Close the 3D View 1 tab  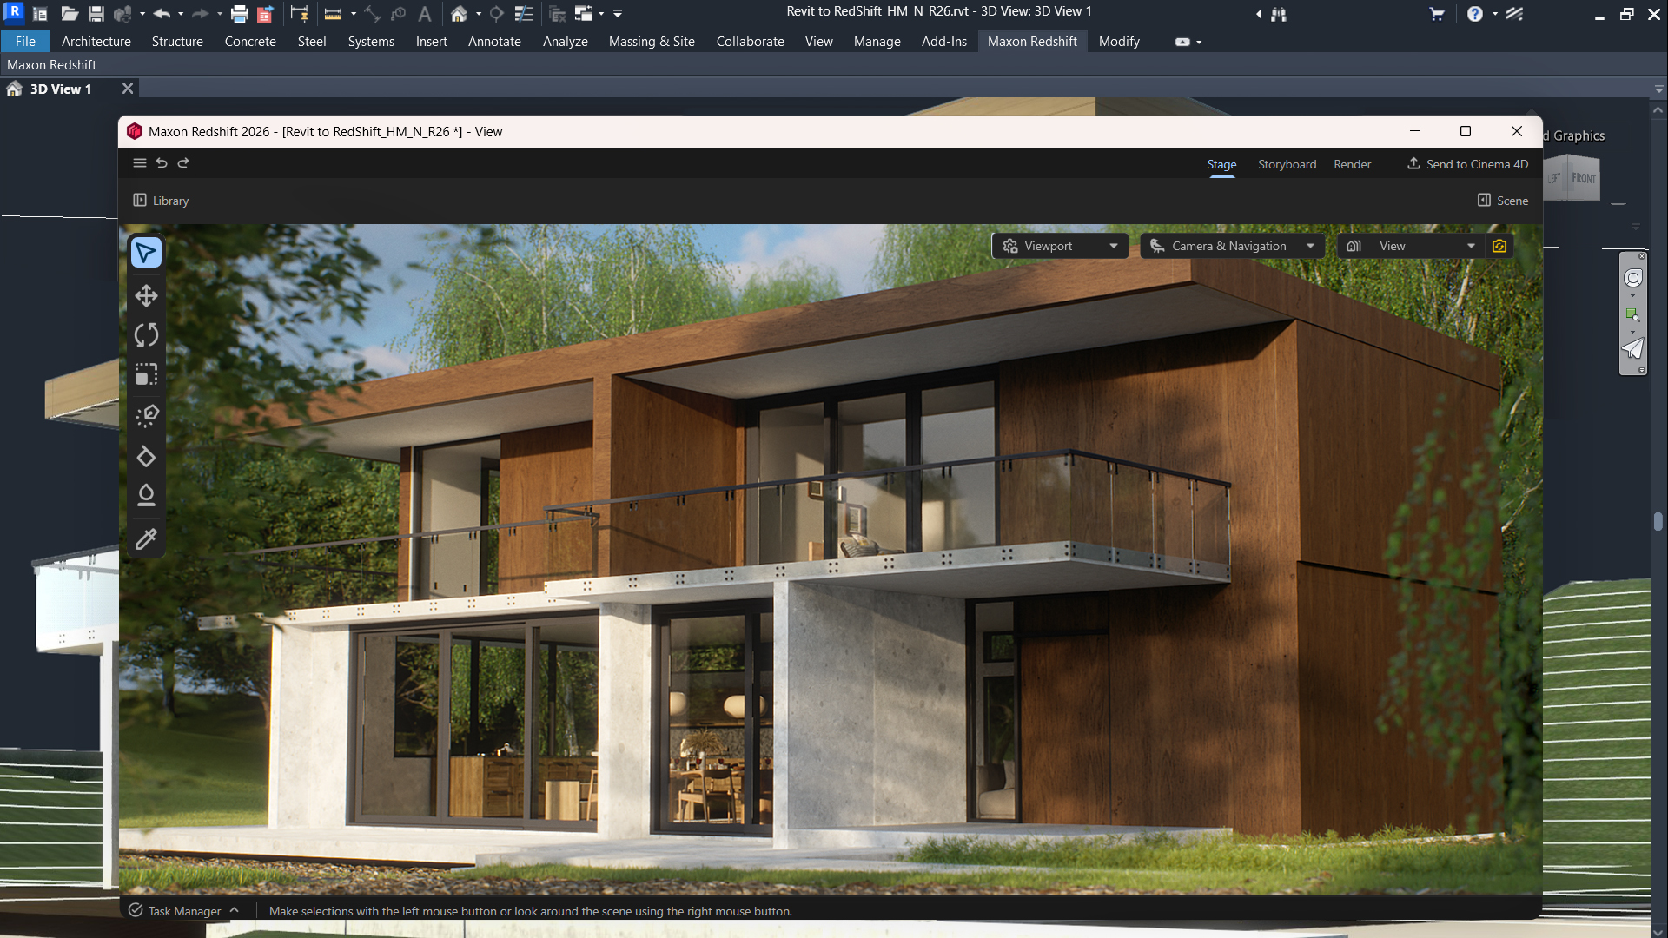pos(128,89)
